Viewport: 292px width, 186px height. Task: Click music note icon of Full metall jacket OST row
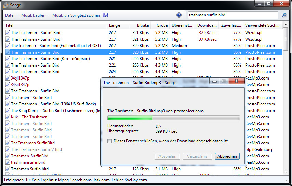click(8, 46)
